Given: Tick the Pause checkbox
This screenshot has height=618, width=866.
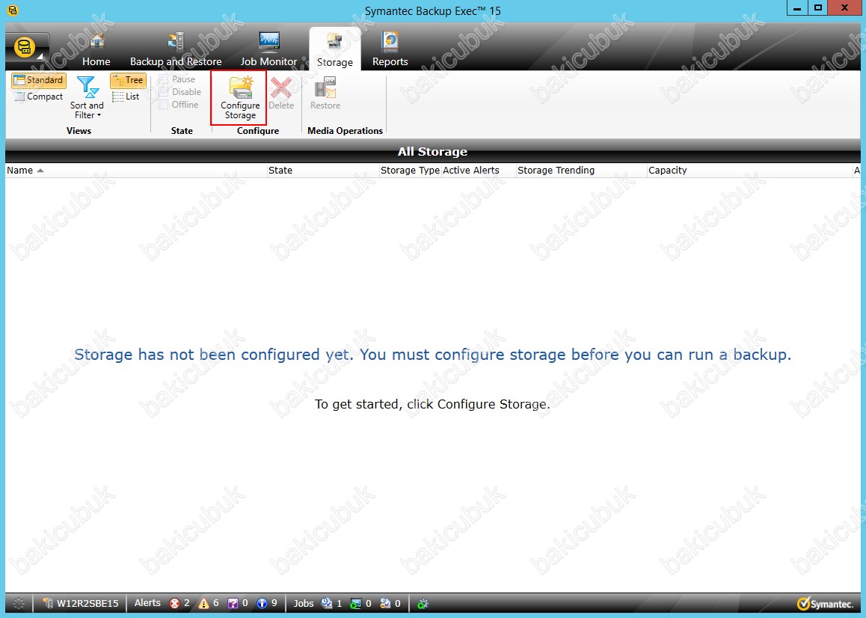Looking at the screenshot, I should 164,79.
